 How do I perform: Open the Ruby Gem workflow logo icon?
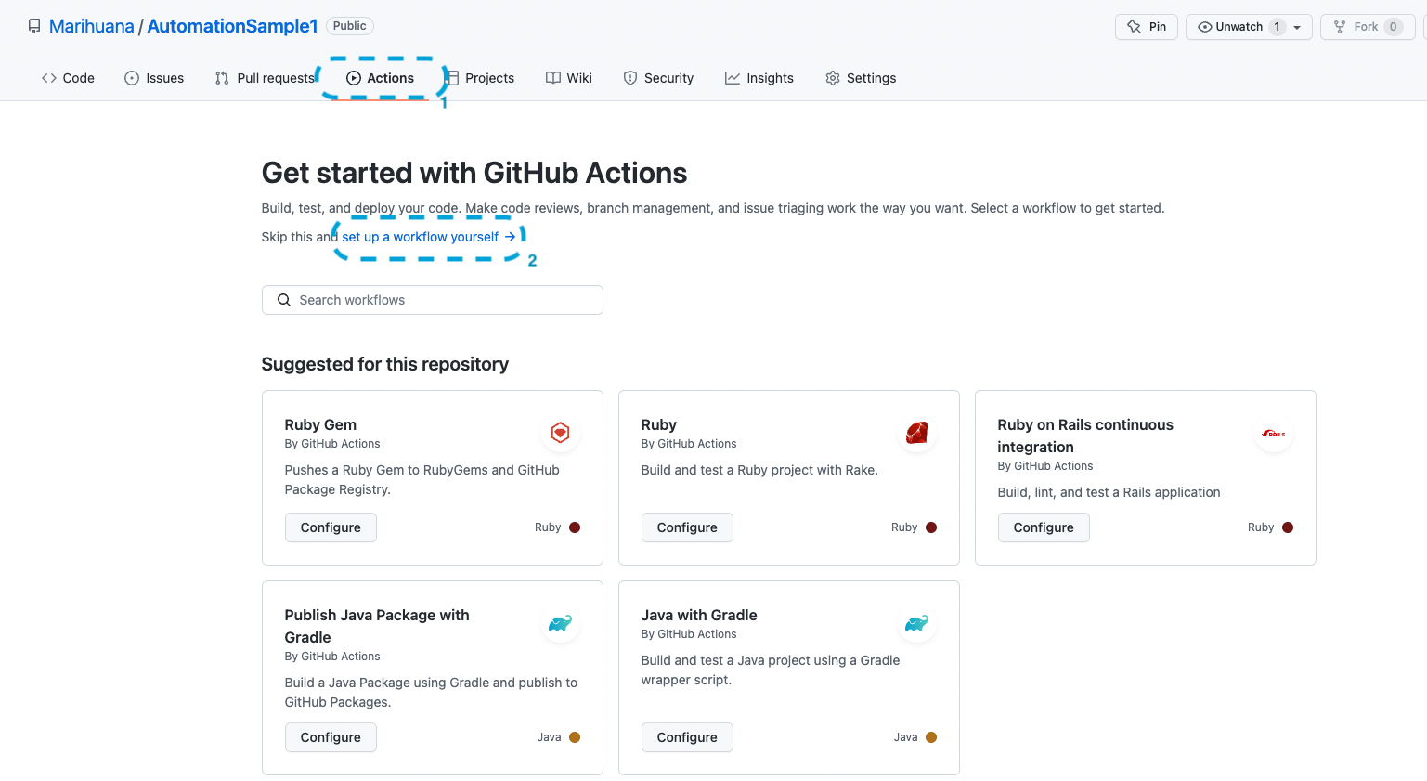tap(560, 433)
